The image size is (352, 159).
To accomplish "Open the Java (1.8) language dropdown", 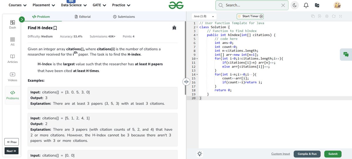I will (204, 16).
